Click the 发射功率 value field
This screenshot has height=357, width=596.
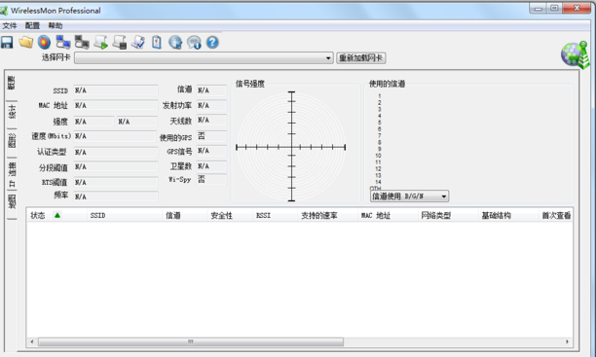click(x=211, y=105)
